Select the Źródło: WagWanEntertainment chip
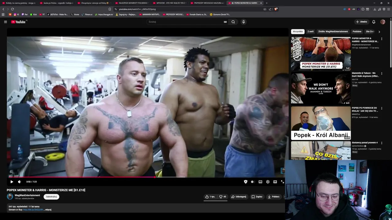 point(333,31)
